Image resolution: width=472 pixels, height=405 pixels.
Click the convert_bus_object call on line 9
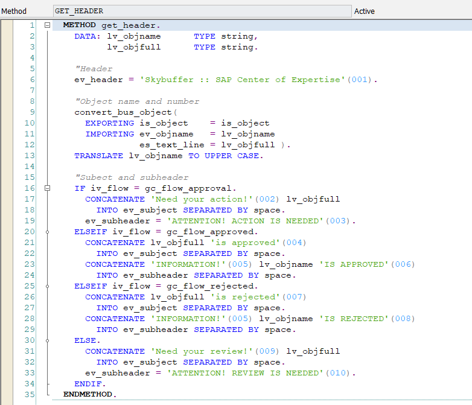point(123,112)
